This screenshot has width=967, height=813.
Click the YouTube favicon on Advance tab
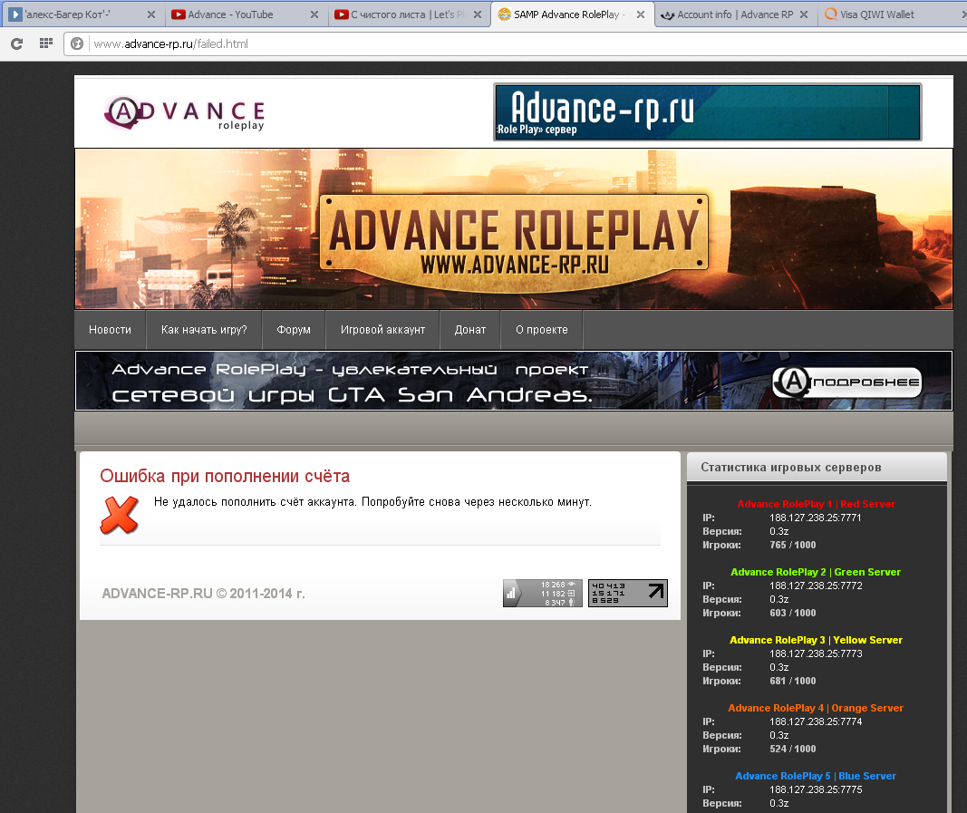point(179,15)
